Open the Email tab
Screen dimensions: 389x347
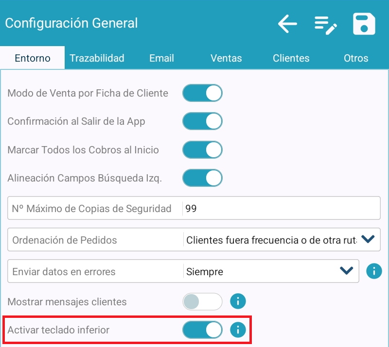[x=161, y=58]
